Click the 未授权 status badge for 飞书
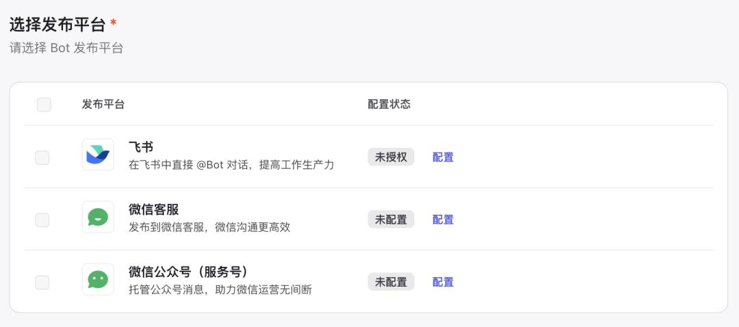The height and width of the screenshot is (327, 739). [x=391, y=157]
